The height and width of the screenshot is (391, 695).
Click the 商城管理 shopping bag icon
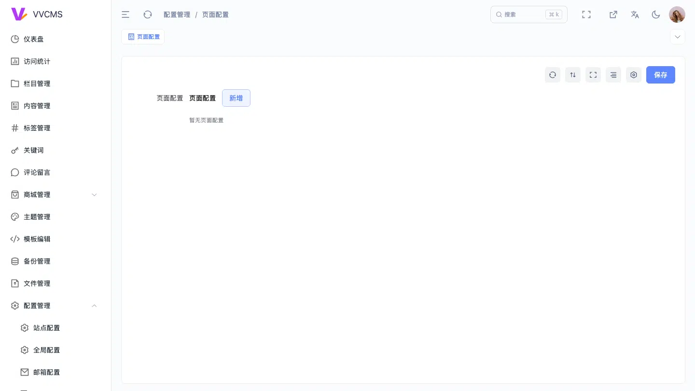(15, 195)
